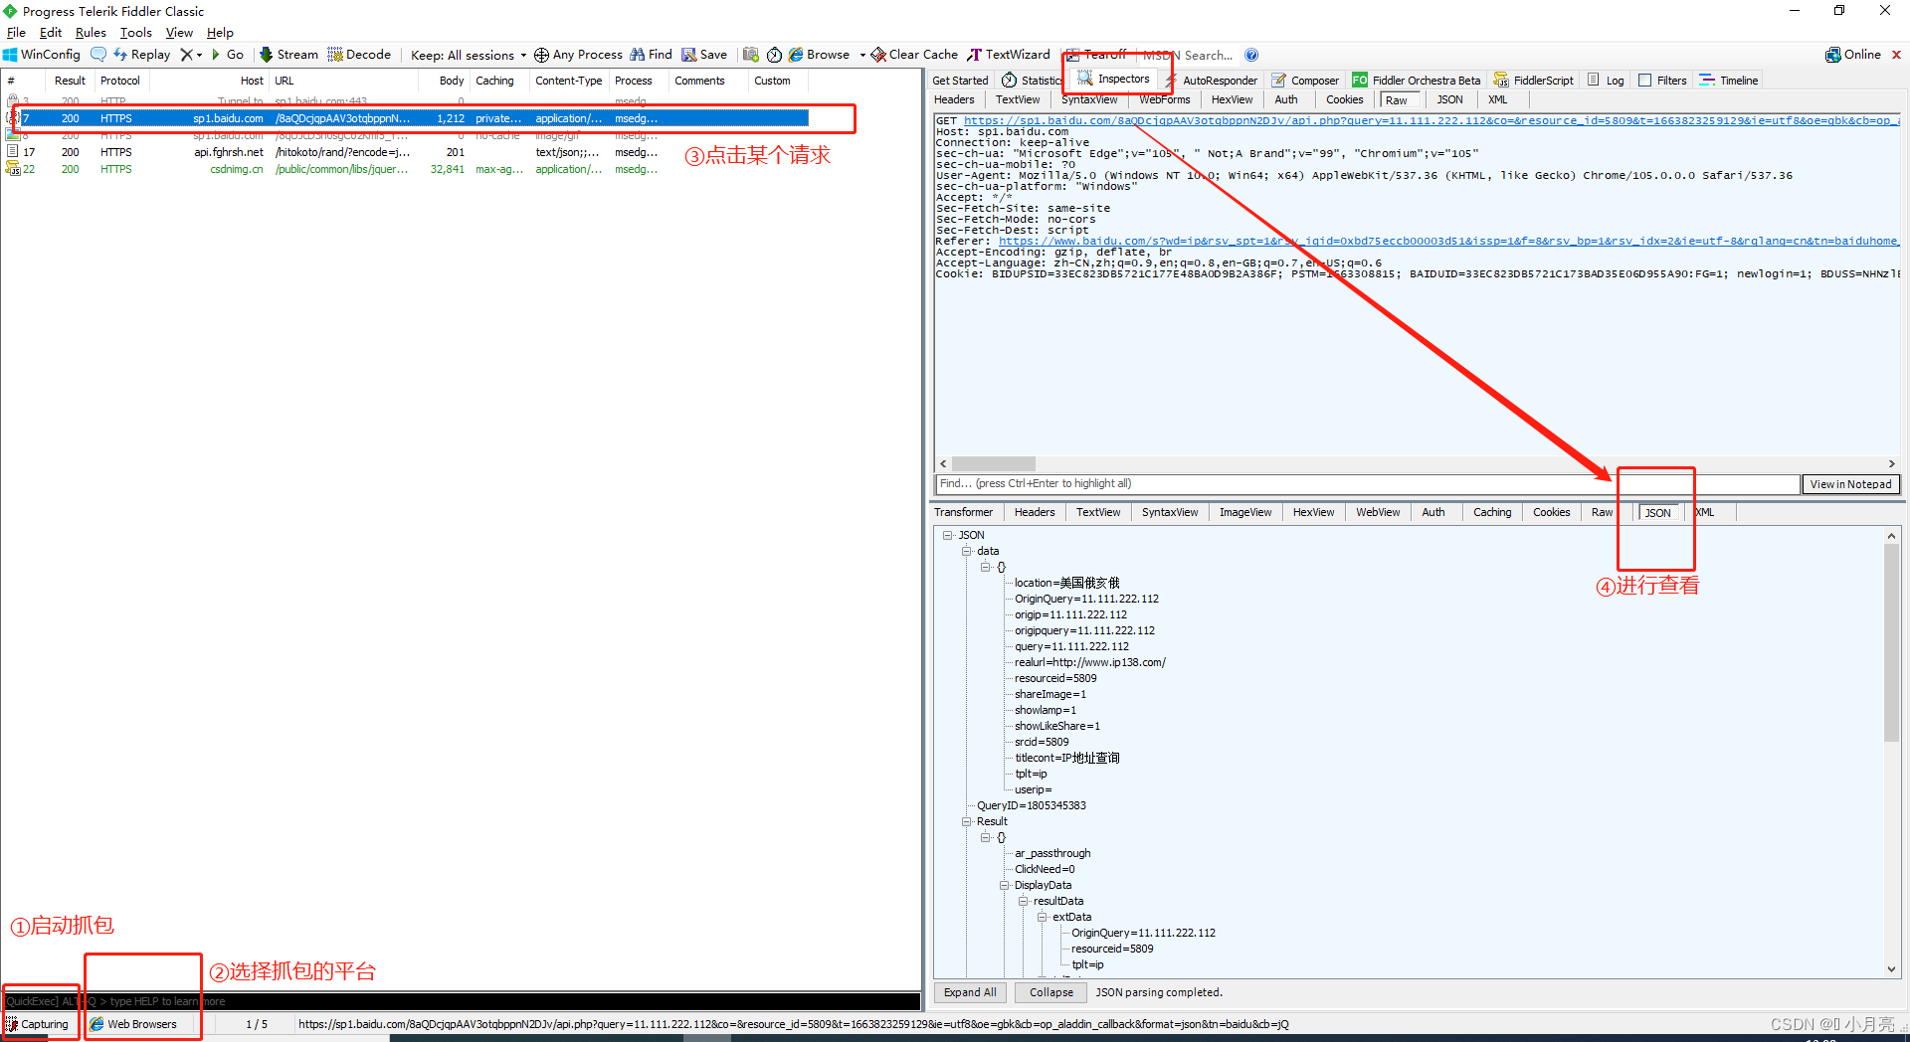
Task: Open the Tools menu
Action: (136, 33)
